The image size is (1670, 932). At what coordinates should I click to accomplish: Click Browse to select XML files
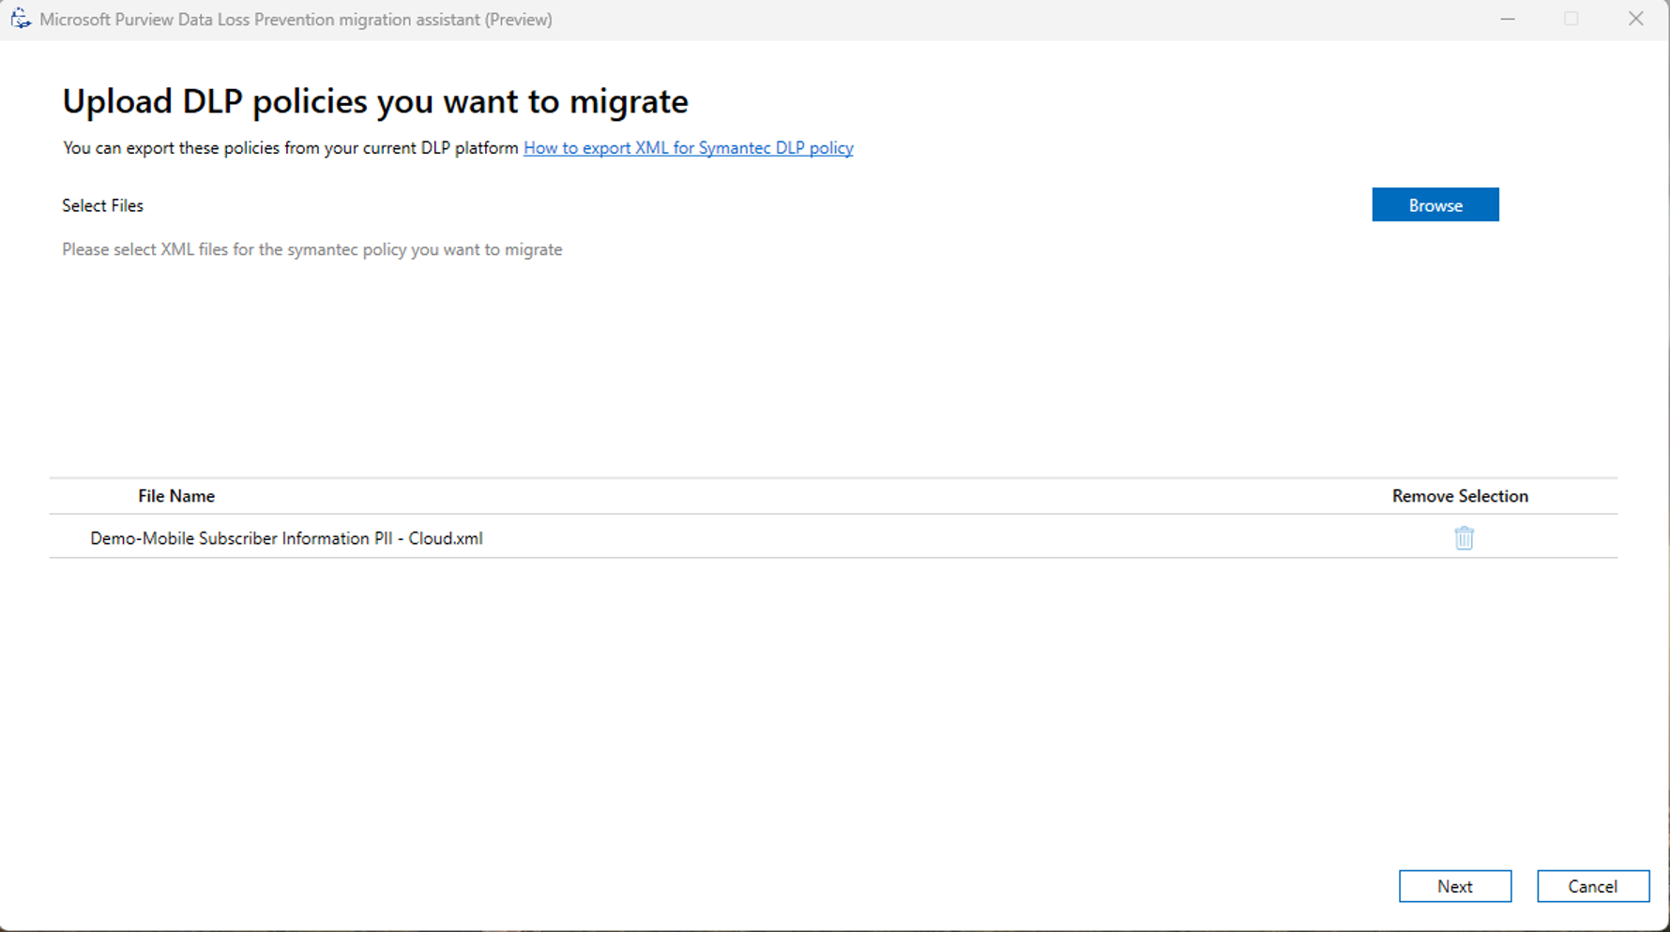1435,205
